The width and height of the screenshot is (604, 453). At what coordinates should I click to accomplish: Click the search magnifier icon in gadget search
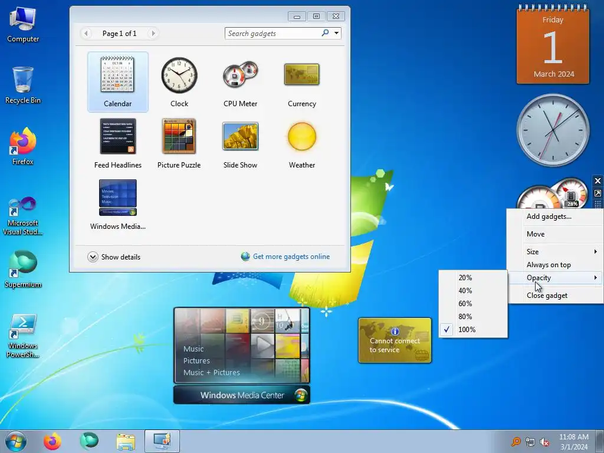(325, 33)
